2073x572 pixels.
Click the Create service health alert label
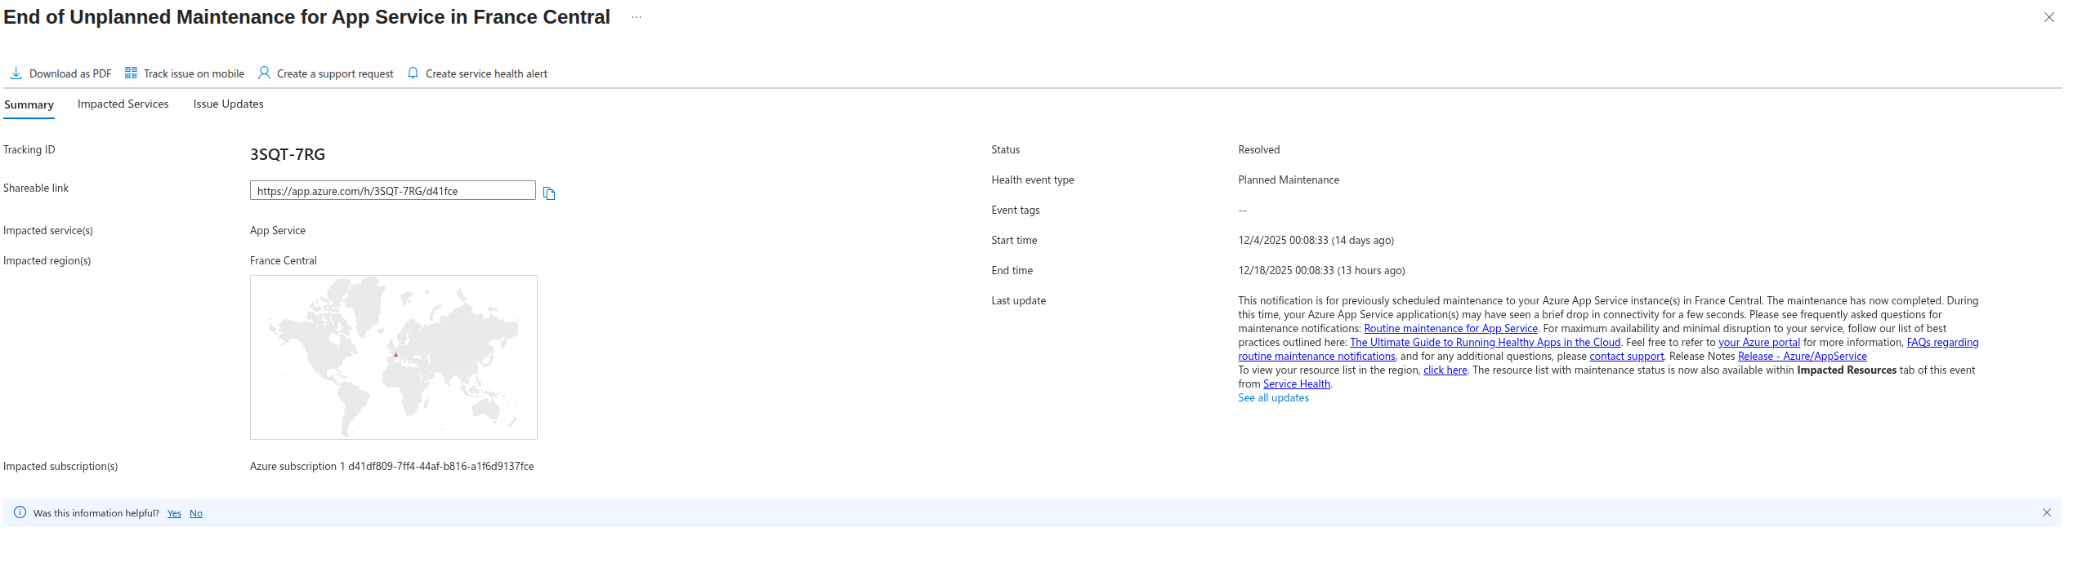point(486,73)
